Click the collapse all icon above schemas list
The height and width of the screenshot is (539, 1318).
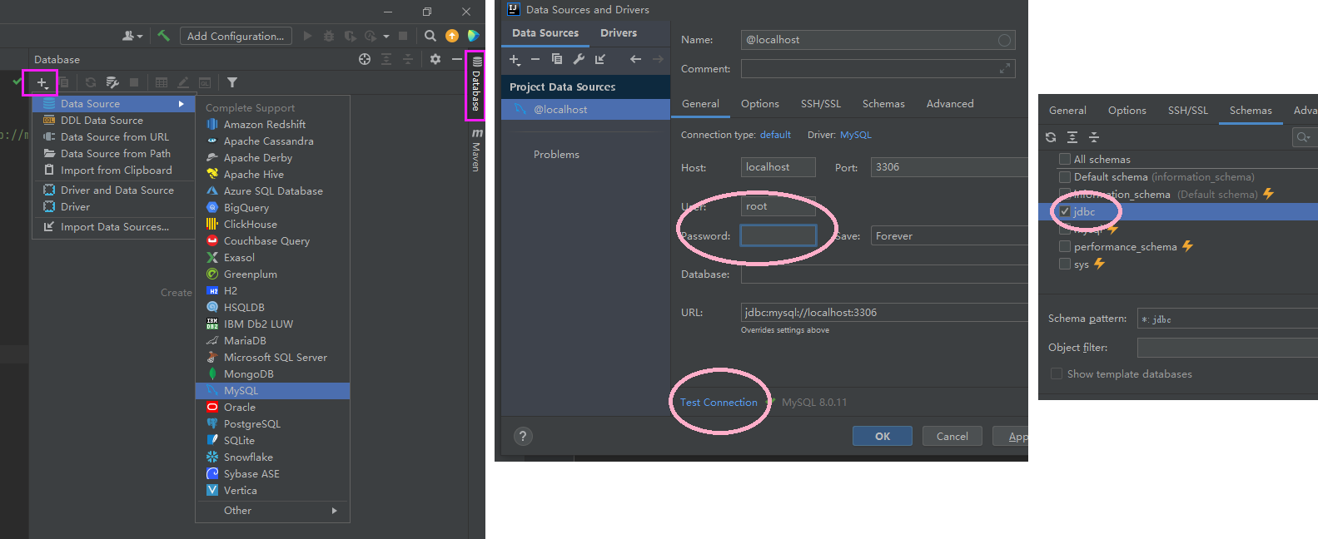coord(1094,137)
